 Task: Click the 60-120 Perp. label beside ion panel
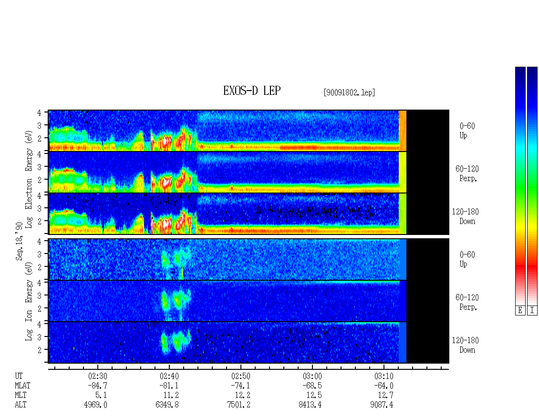point(467,302)
